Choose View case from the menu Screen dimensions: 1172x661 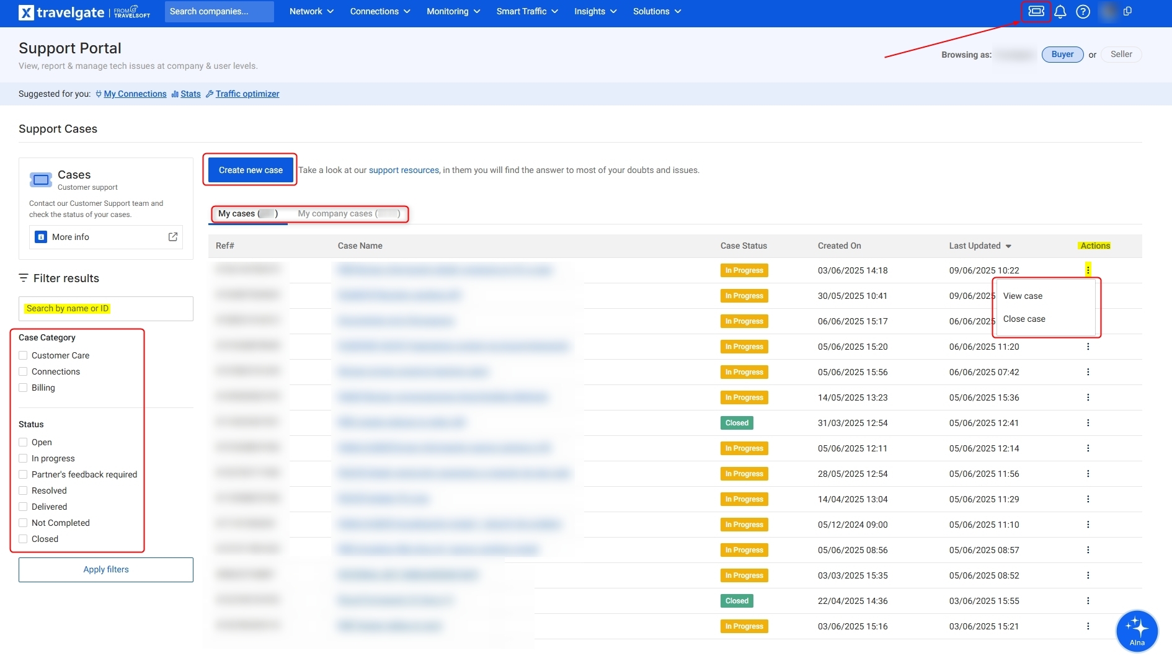click(x=1023, y=296)
